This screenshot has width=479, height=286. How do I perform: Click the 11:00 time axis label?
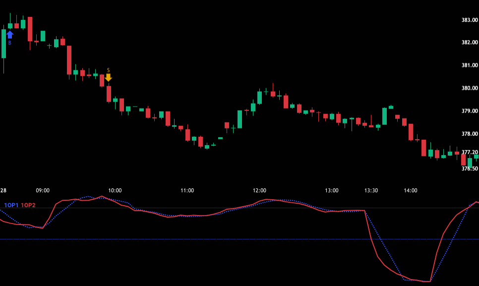187,190
